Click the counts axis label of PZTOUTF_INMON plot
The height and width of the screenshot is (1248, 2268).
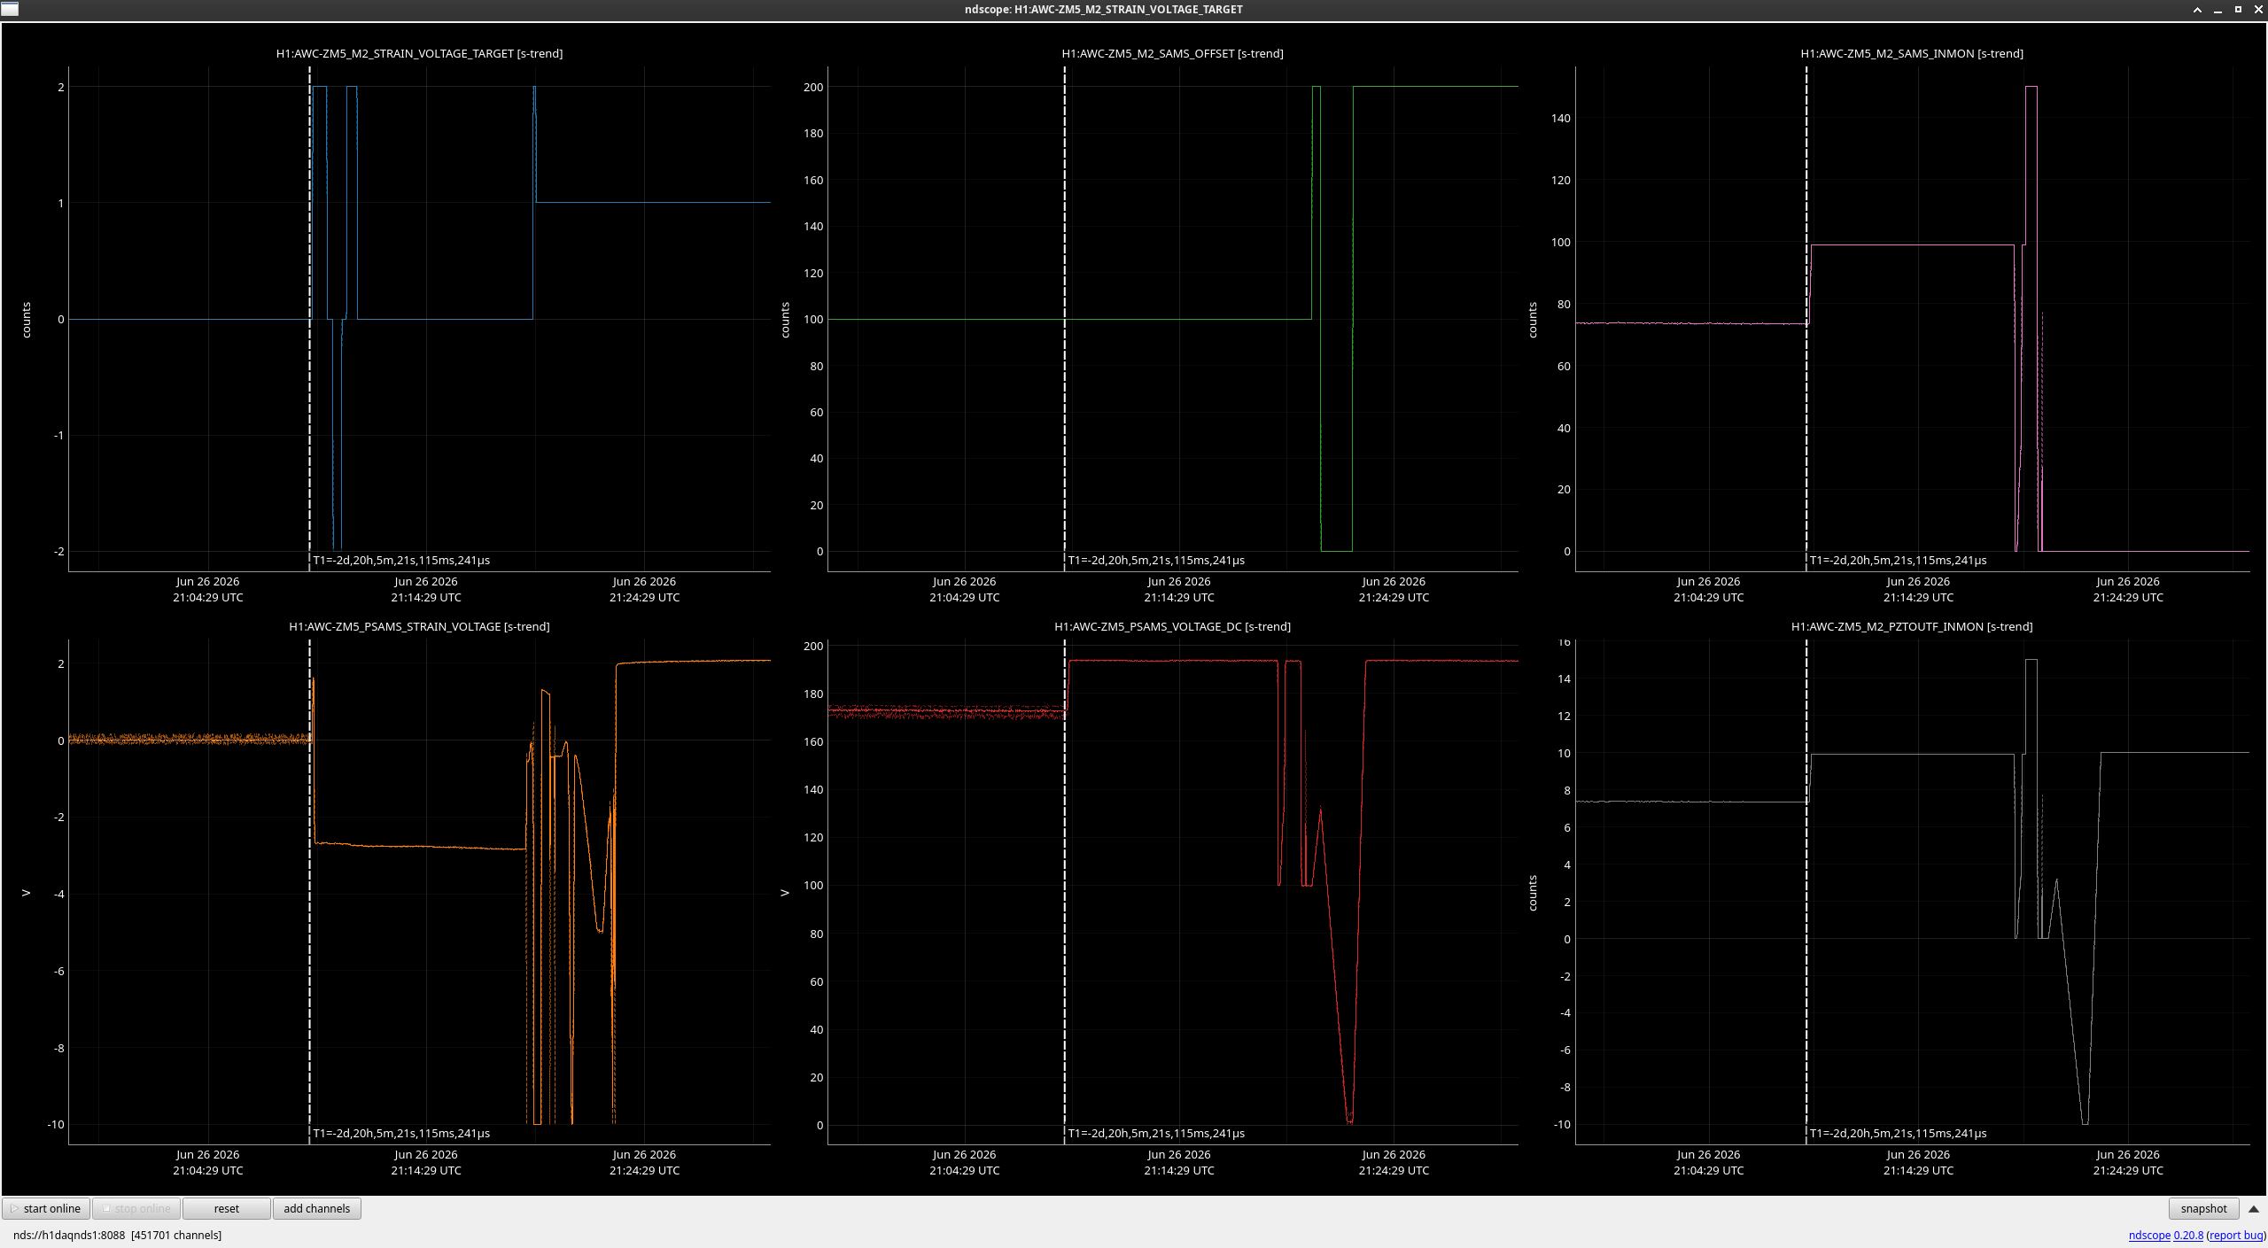click(1533, 893)
